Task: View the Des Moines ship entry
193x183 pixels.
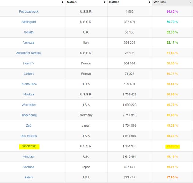Action: (x=28, y=136)
